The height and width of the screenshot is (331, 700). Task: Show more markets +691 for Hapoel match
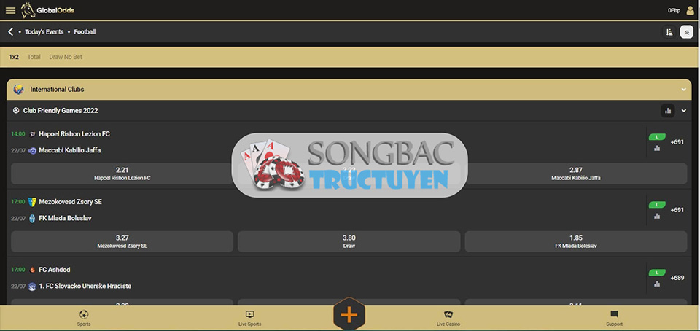click(677, 142)
